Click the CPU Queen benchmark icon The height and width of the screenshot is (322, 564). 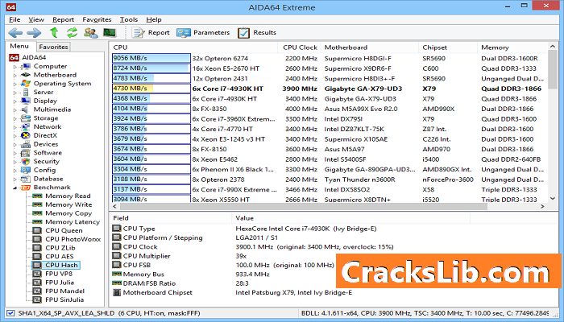point(37,230)
